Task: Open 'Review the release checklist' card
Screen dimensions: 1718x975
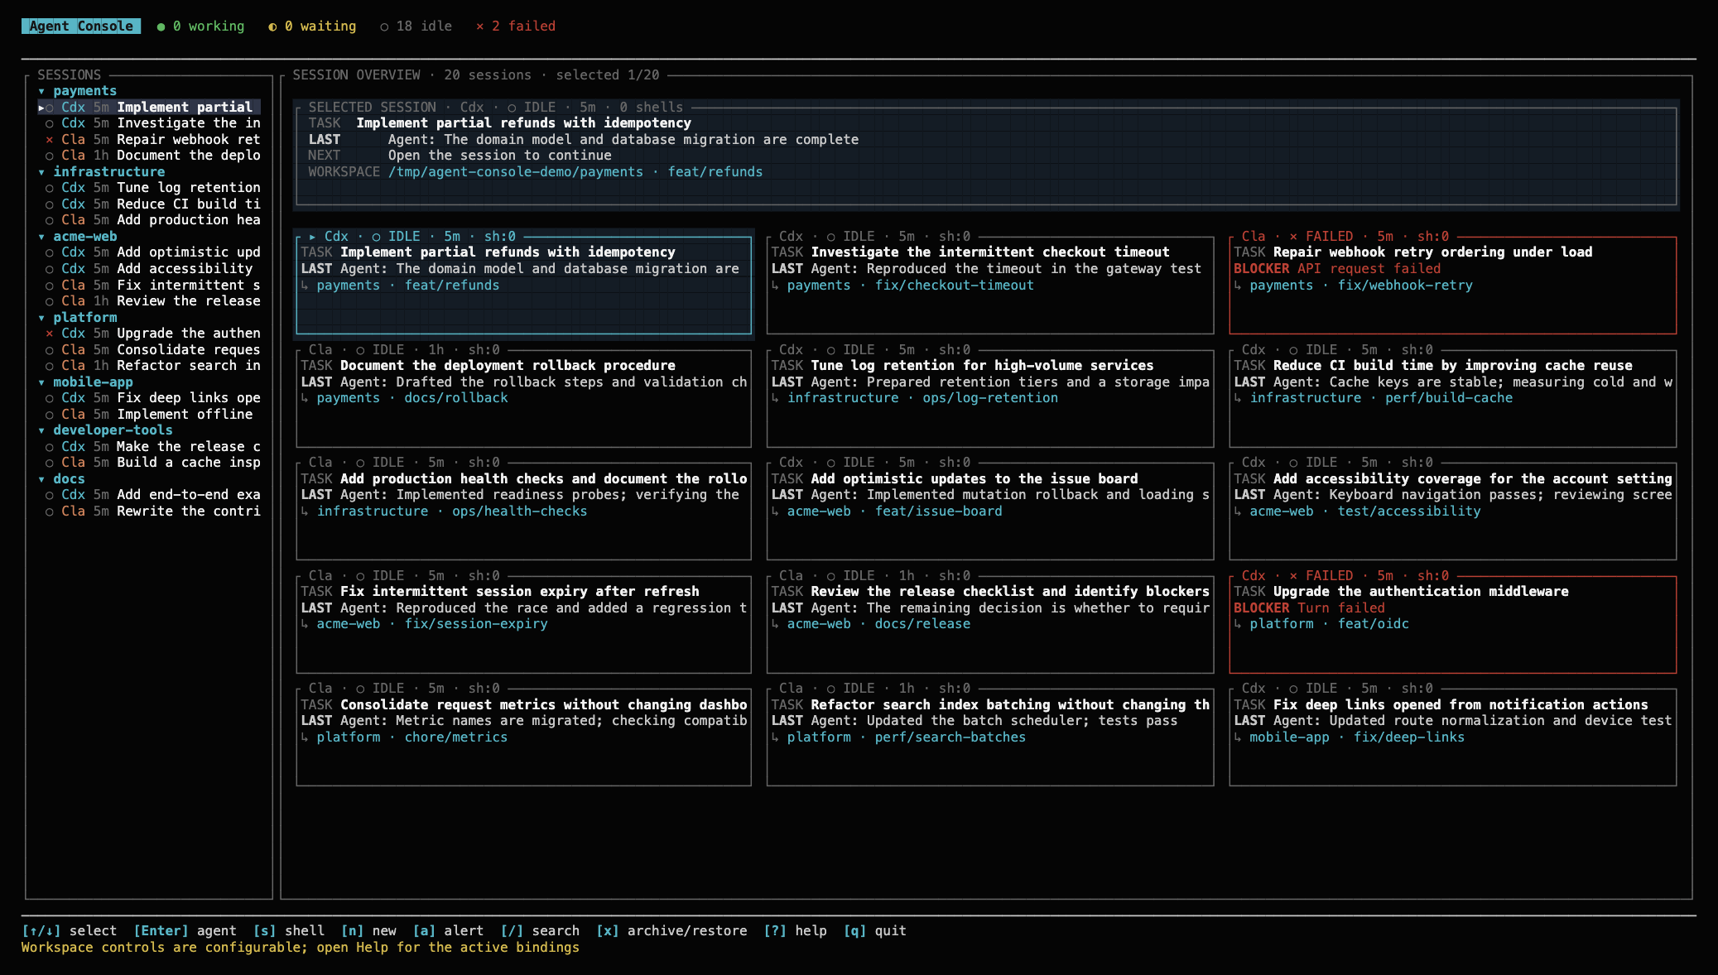Action: tap(990, 624)
